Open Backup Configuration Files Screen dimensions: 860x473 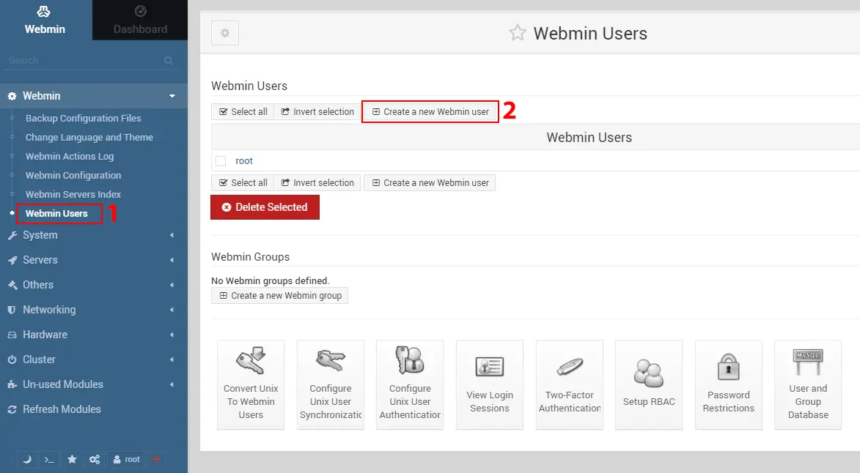pyautogui.click(x=84, y=119)
